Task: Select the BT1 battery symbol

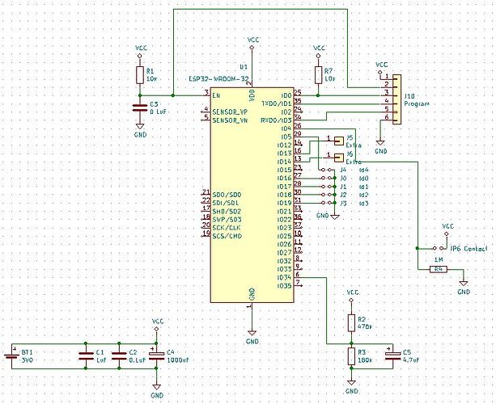Action: pos(11,355)
